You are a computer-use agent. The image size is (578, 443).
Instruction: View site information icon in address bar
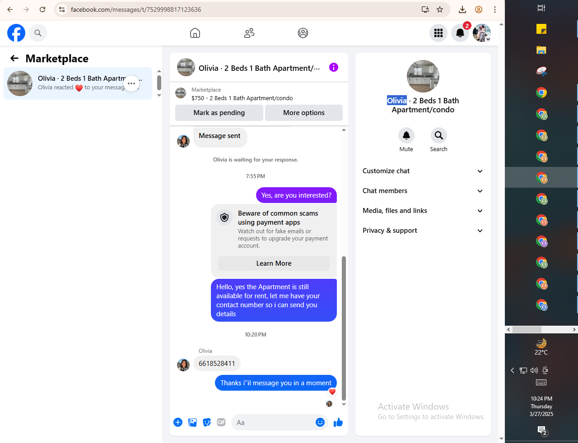click(x=62, y=9)
